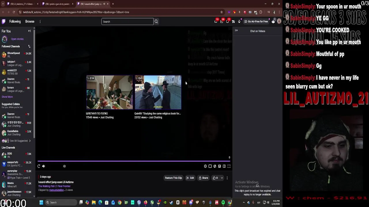Click the clip player sync arrows icon
The image size is (369, 207).
pos(215,166)
